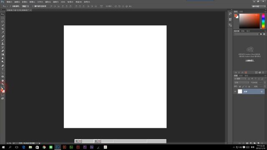The width and height of the screenshot is (267, 150).
Task: Select the Type tool
Action: 3,69
